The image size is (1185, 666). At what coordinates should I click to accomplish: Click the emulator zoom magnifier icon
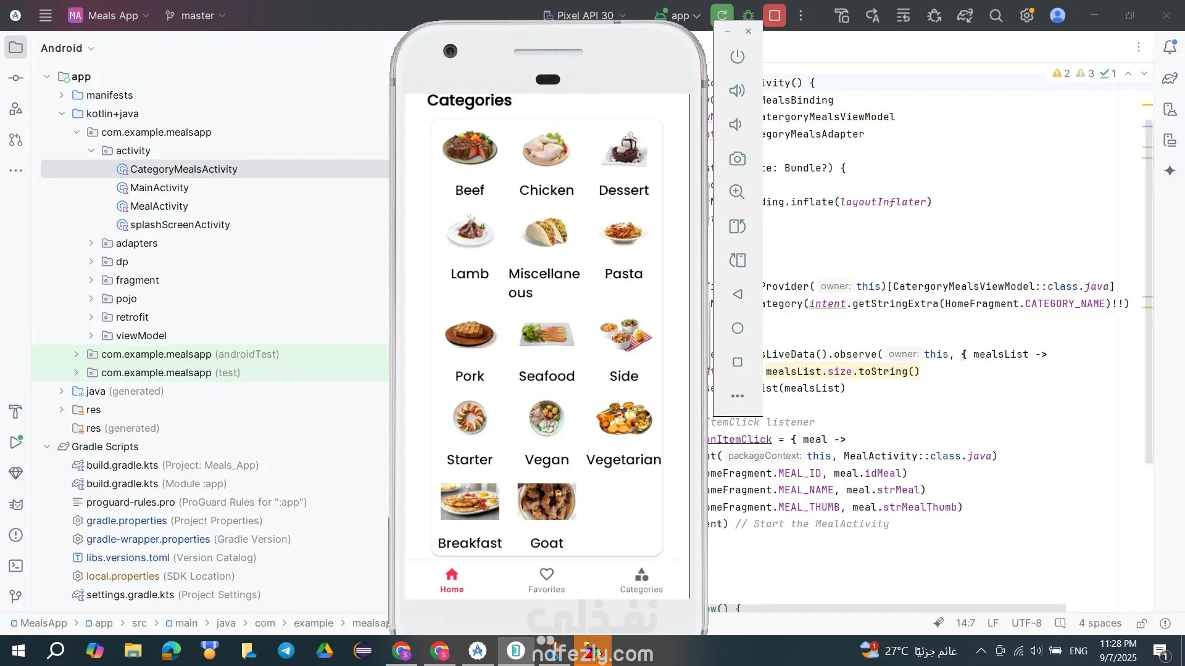(737, 192)
